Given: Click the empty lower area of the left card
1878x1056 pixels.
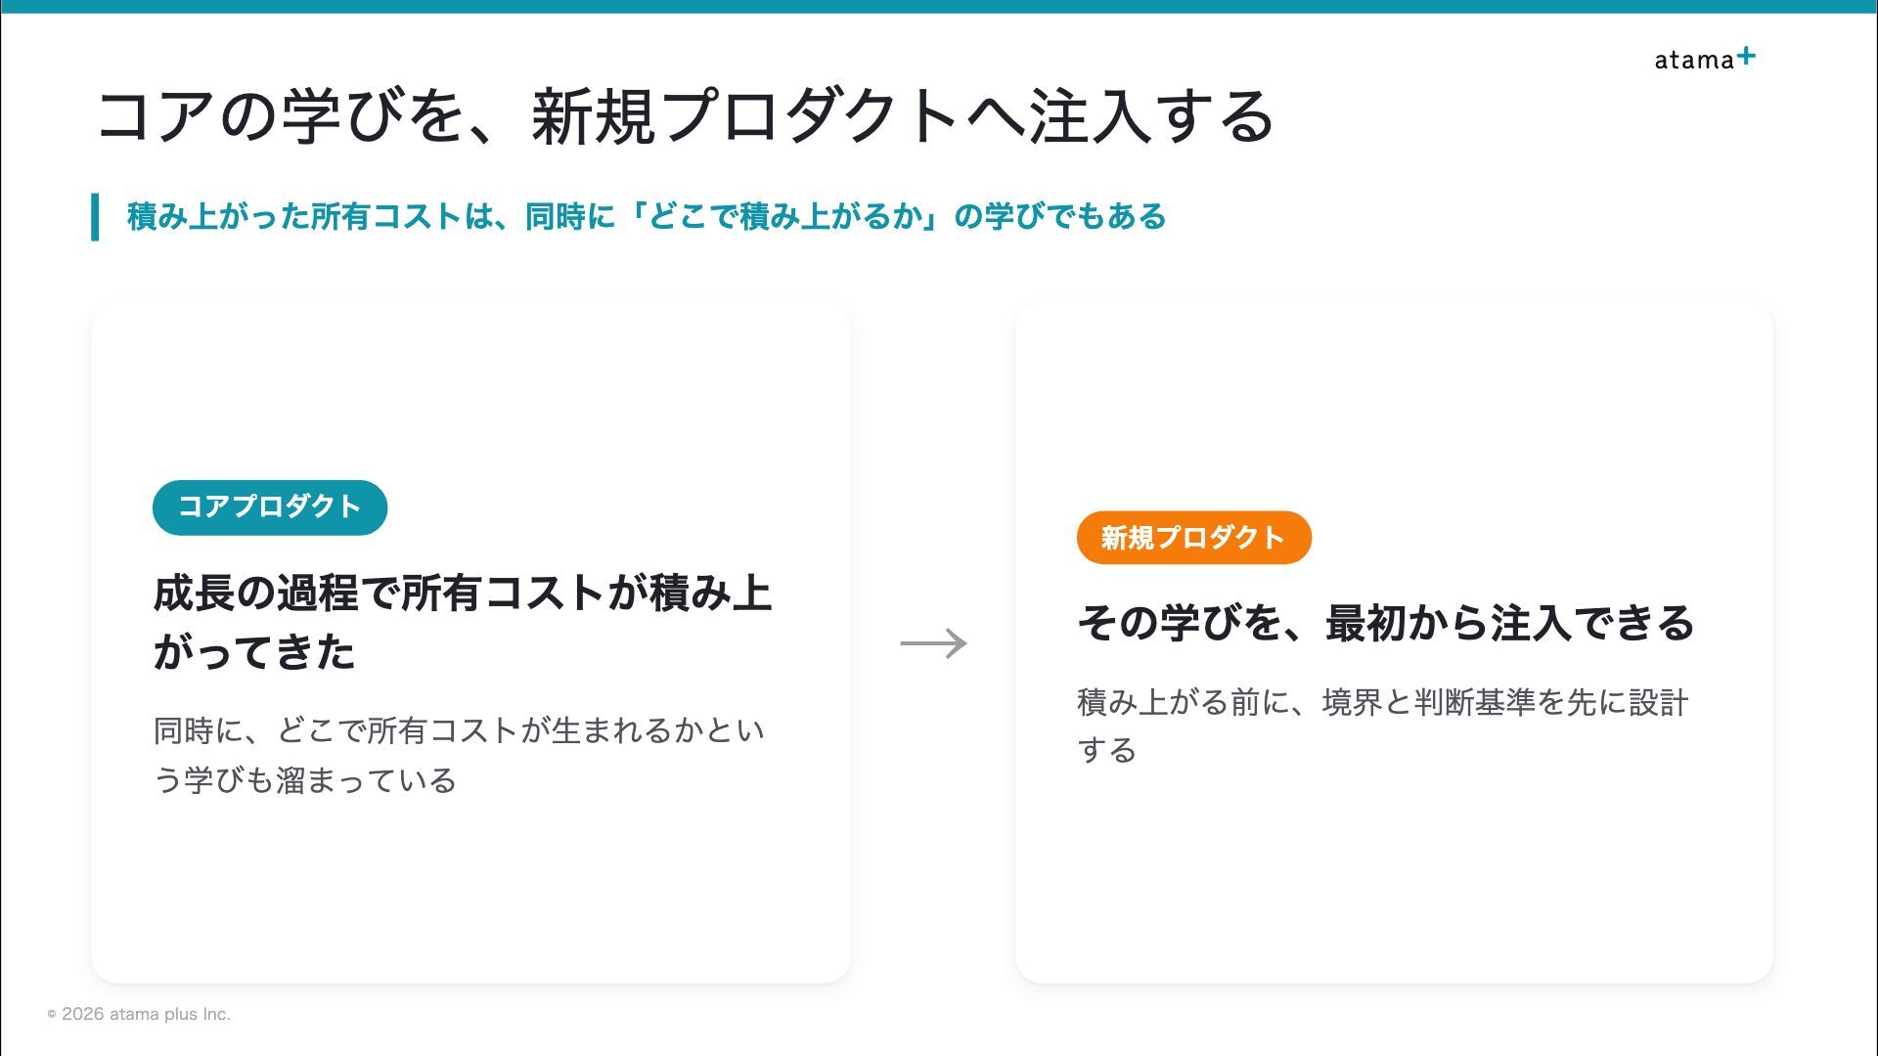Looking at the screenshot, I should (x=470, y=890).
